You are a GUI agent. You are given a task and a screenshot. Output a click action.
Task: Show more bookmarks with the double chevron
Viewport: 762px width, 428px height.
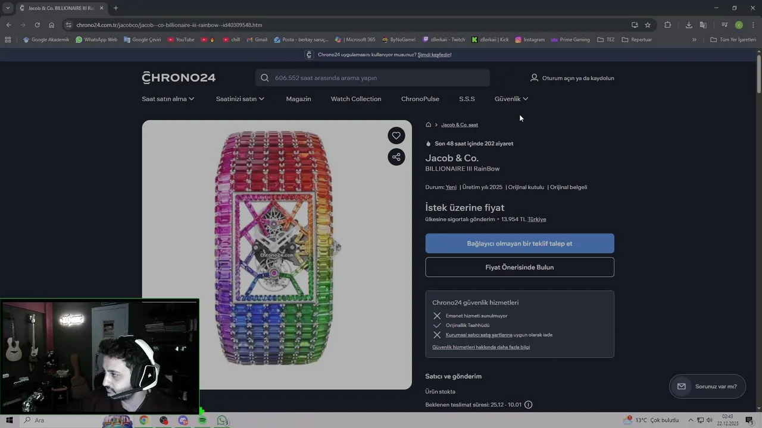tap(694, 40)
